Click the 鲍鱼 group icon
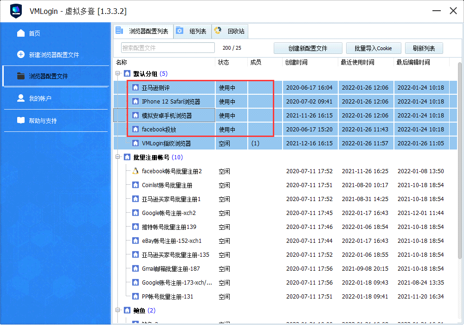This screenshot has width=464, height=325. pyautogui.click(x=127, y=310)
